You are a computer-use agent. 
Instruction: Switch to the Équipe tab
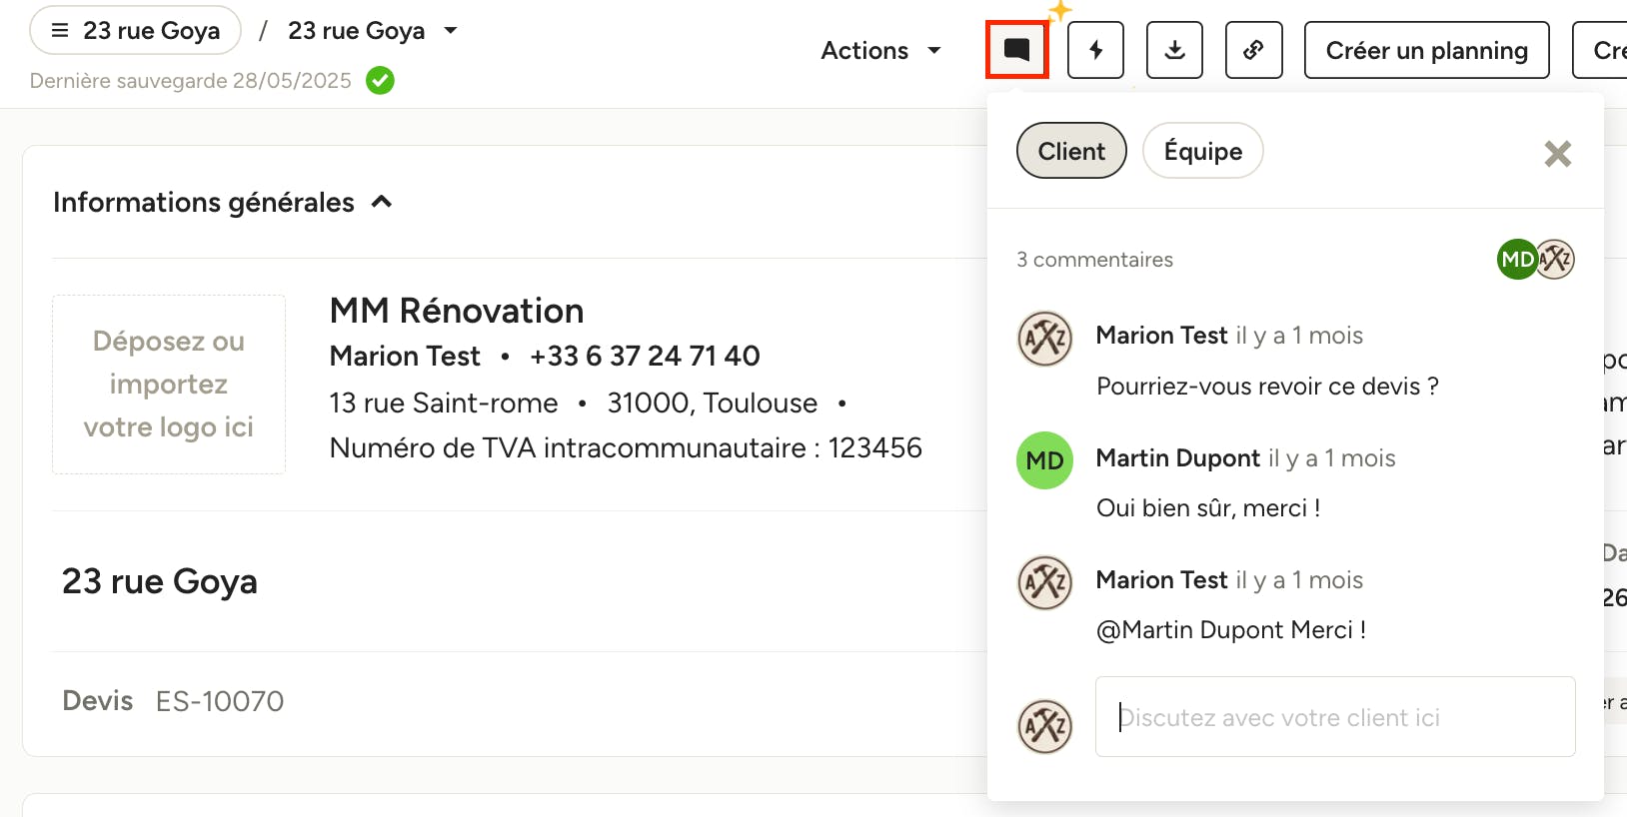coord(1202,151)
